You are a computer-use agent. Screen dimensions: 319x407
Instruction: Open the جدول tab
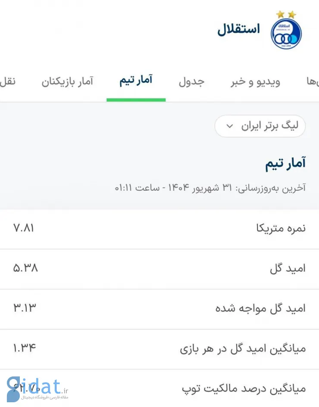tap(191, 82)
